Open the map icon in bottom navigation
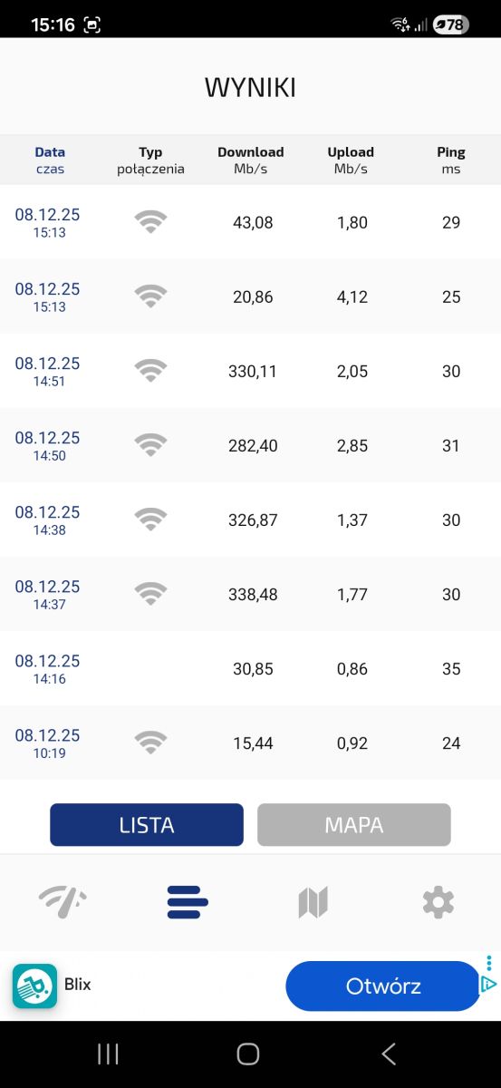Image resolution: width=501 pixels, height=1088 pixels. coord(313,902)
